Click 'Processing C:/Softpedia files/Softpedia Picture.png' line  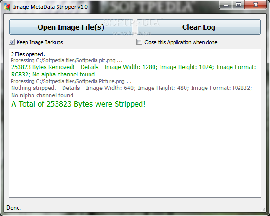(71, 81)
